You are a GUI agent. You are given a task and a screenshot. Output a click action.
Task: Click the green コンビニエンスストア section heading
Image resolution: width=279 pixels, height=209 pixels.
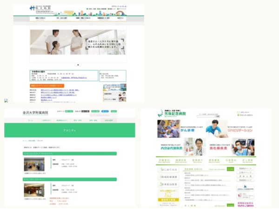[x=70, y=154]
